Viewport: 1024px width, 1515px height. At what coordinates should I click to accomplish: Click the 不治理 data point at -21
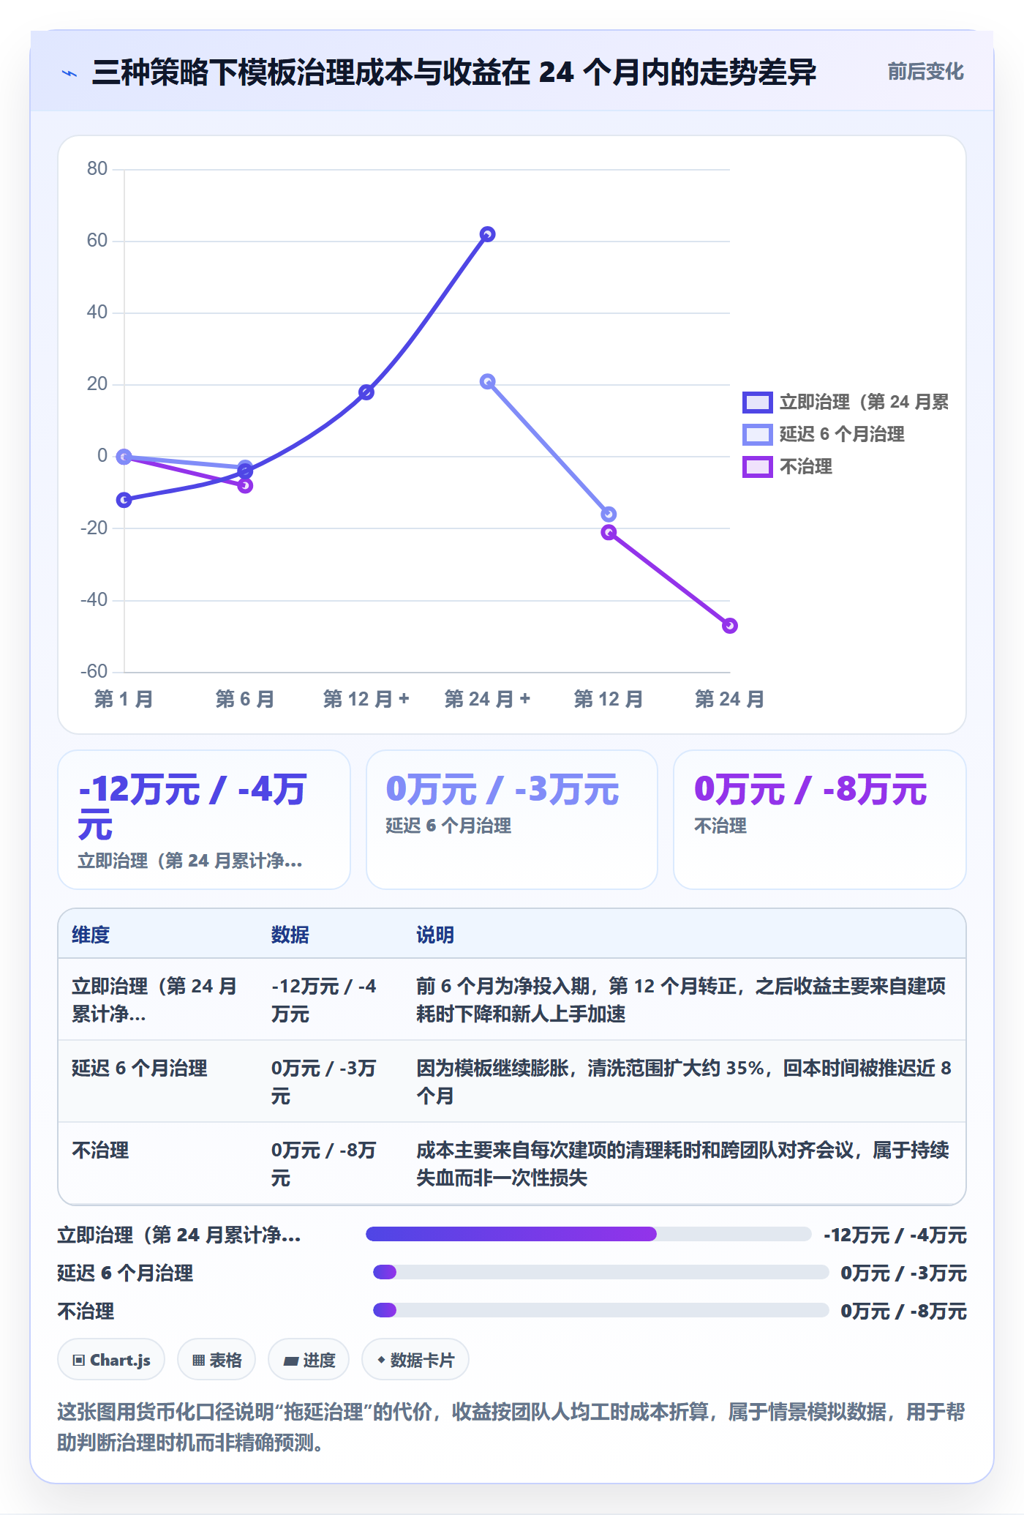click(x=609, y=532)
